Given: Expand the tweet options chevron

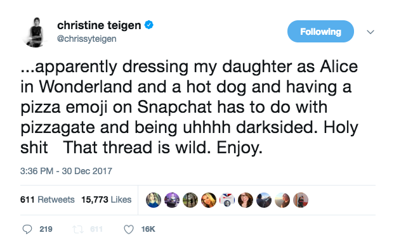Looking at the screenshot, I should (371, 32).
